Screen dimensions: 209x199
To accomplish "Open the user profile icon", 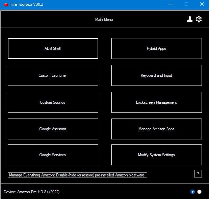I will pyautogui.click(x=190, y=19).
